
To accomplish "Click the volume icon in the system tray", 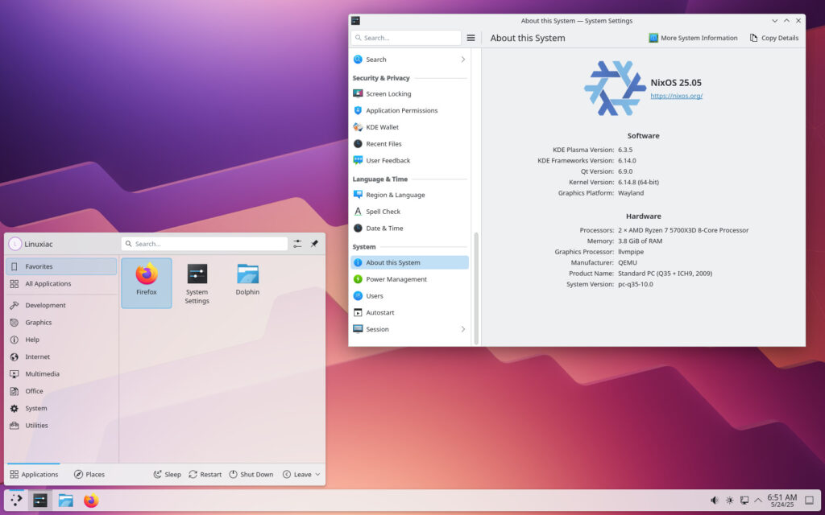I will coord(714,501).
